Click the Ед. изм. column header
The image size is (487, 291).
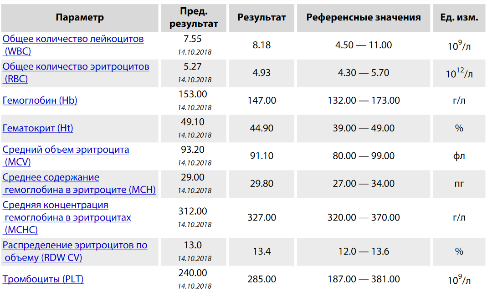click(x=459, y=18)
